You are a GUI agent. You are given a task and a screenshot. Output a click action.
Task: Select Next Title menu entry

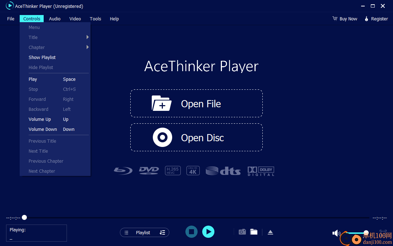(55, 151)
